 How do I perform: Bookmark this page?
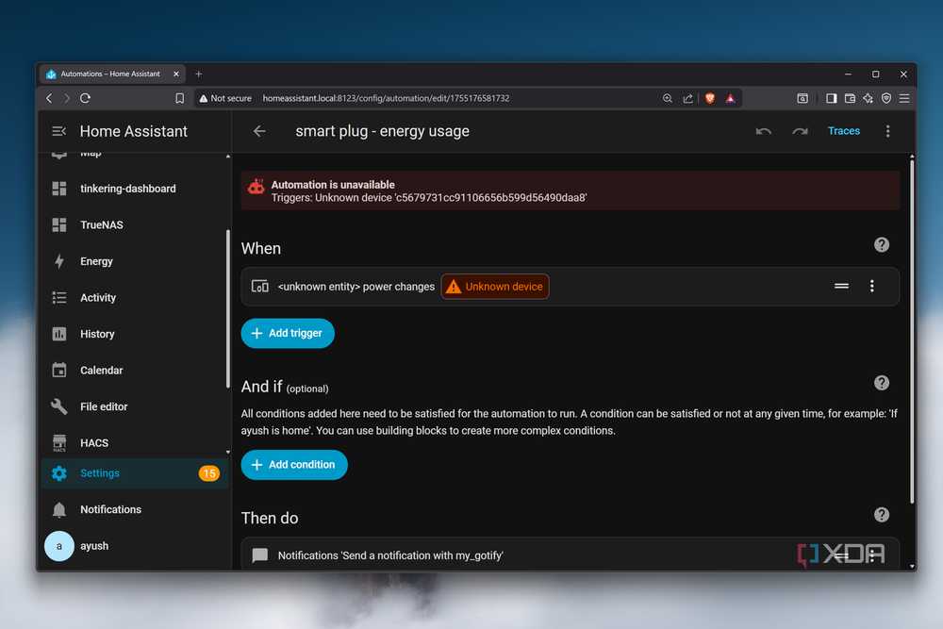tap(179, 98)
